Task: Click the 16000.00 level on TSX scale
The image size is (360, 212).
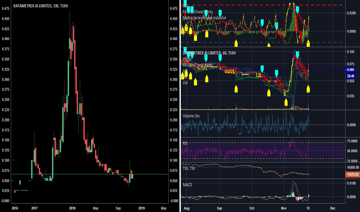Action: pyautogui.click(x=353, y=168)
